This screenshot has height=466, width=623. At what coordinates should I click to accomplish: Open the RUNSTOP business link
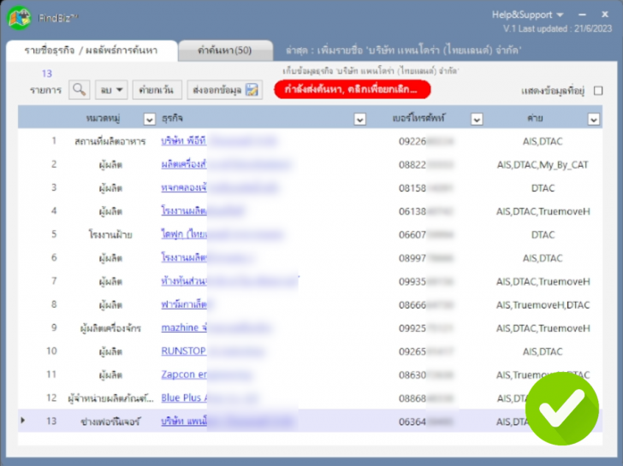coord(183,351)
